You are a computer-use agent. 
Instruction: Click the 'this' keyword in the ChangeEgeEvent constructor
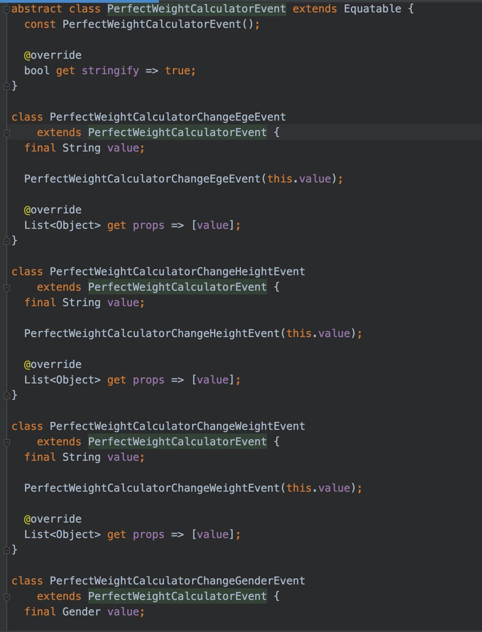point(280,179)
